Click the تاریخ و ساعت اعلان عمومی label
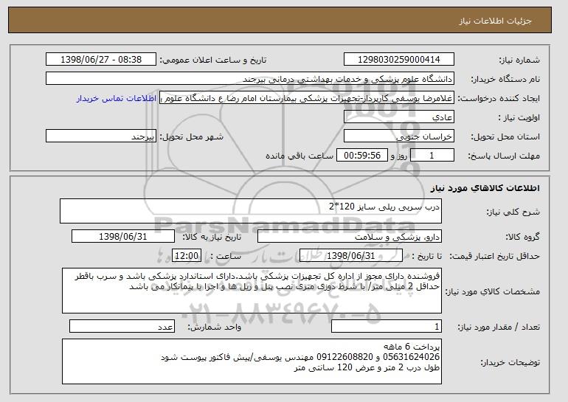Image resolution: width=568 pixels, height=402 pixels. click(x=213, y=60)
